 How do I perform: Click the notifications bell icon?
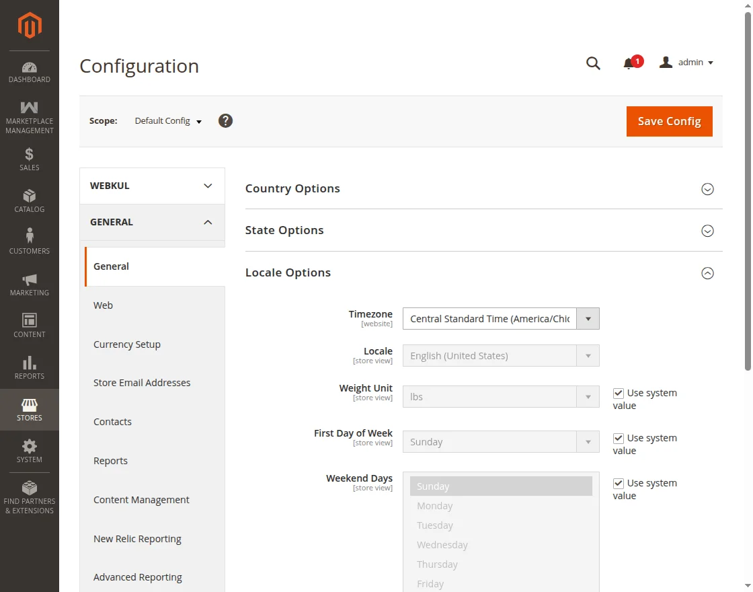[629, 63]
